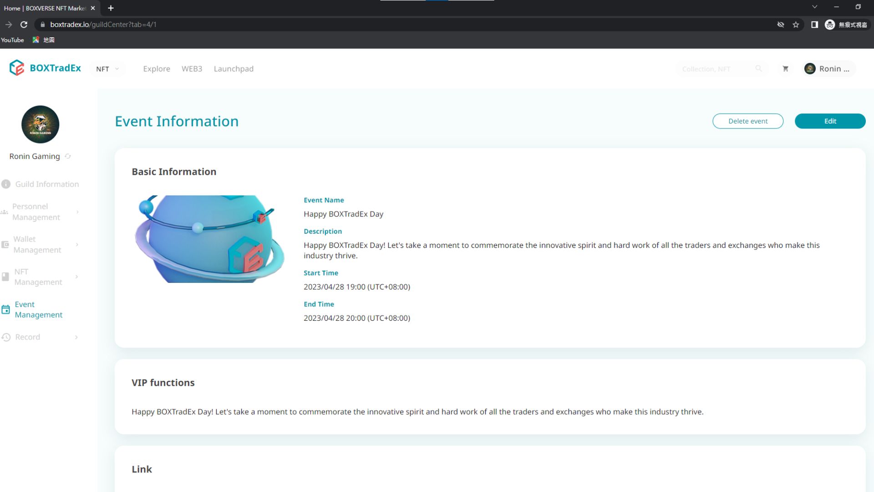
Task: Click the Ronin Gaming guild avatar
Action: click(x=40, y=124)
